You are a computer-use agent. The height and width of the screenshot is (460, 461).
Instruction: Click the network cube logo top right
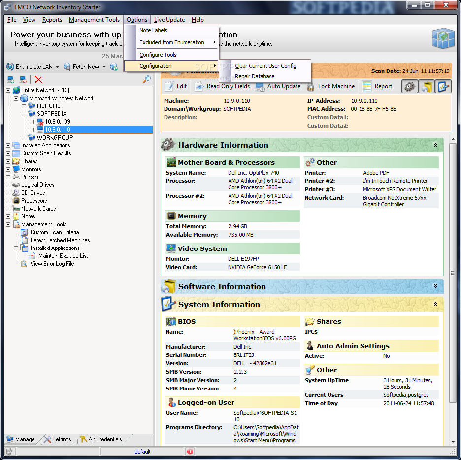[443, 38]
